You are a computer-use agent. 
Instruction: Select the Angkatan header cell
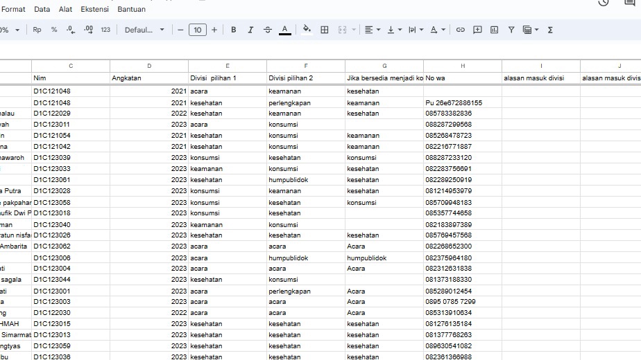pos(149,78)
